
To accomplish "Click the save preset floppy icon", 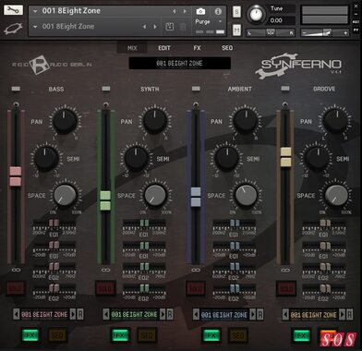I will [x=170, y=27].
